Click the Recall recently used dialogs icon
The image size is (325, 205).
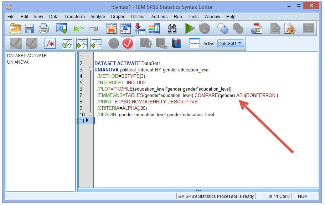pos(61,28)
